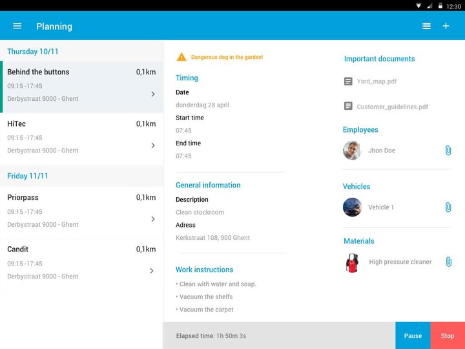Open Priorpass job via chevron arrow
Screen dimensions: 465x349
(x=153, y=219)
